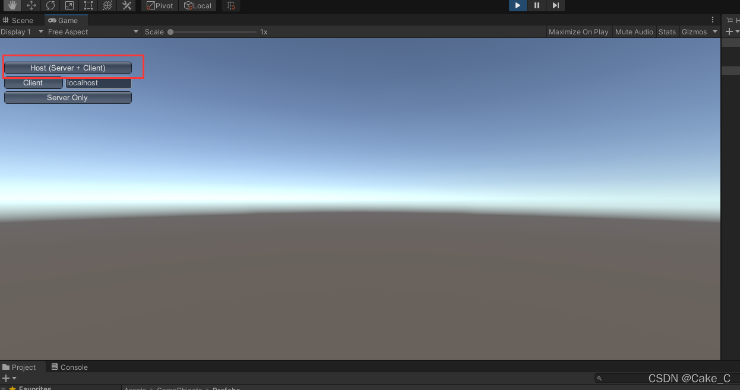This screenshot has width=740, height=390.
Task: Open the Console tab
Action: coord(69,367)
